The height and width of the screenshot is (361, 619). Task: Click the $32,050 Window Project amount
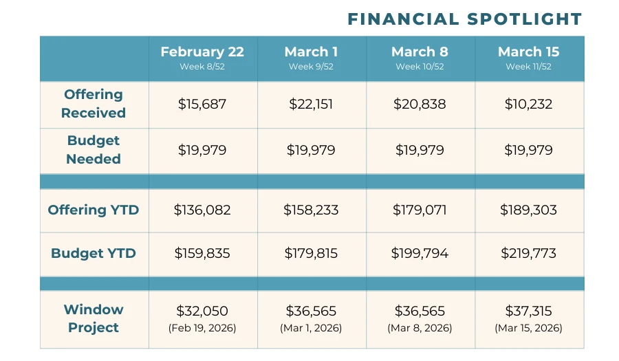(x=202, y=311)
